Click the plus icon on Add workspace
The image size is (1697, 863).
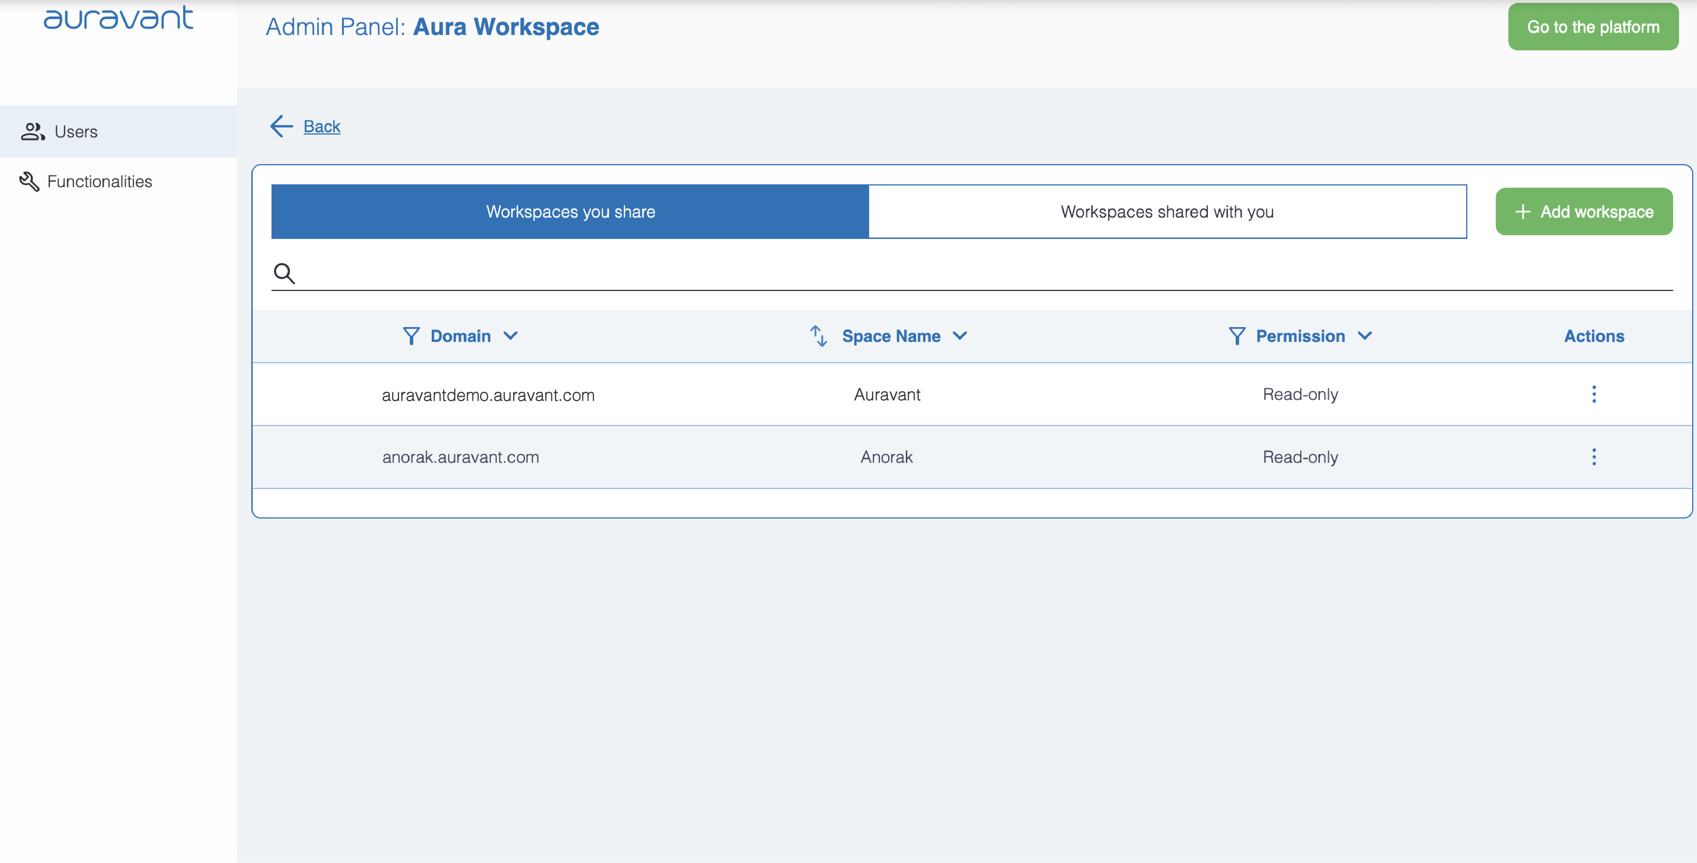coord(1523,212)
